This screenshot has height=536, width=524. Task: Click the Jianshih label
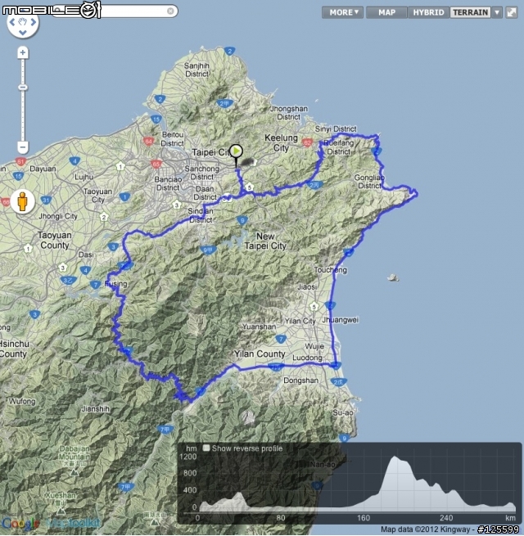[96, 409]
